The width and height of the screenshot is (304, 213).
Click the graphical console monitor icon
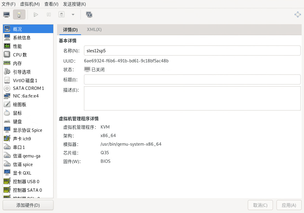click(x=7, y=14)
